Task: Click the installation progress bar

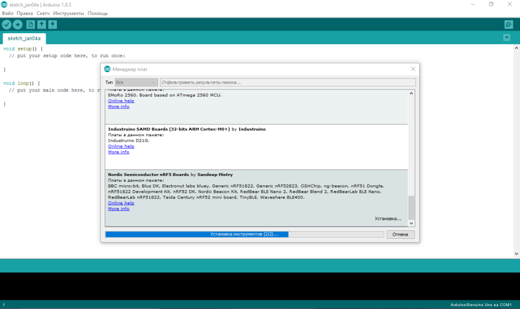Action: 244,234
